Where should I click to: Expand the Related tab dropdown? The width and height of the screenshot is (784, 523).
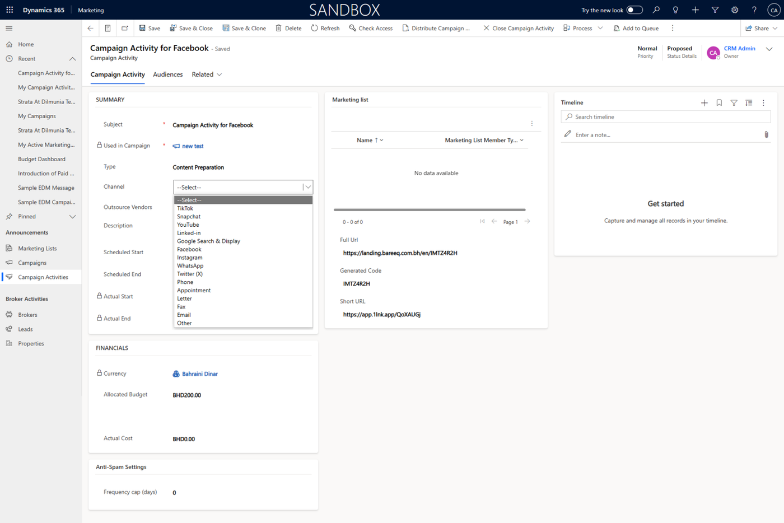point(219,74)
